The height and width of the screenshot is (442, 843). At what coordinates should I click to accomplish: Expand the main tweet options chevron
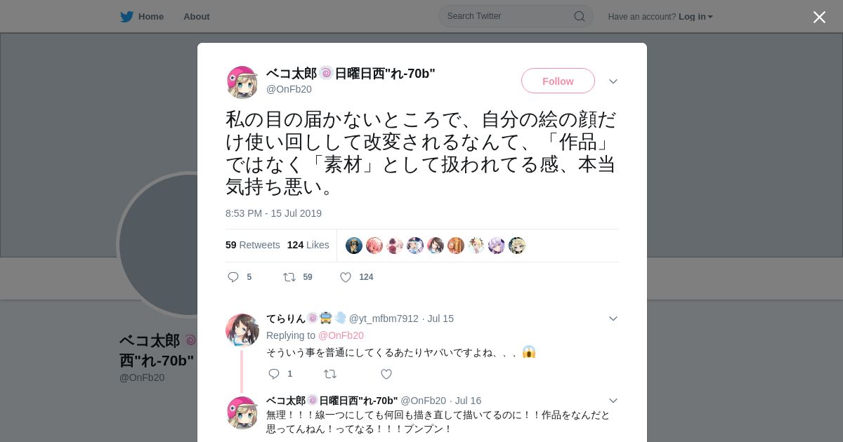pyautogui.click(x=613, y=81)
